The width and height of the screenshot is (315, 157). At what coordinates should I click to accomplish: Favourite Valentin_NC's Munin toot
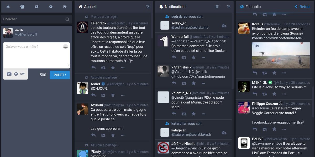[x=194, y=114]
